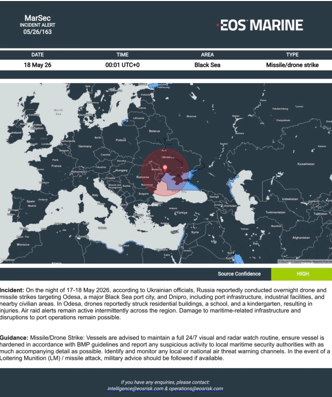Click the HIGH source confidence badge
Image resolution: width=332 pixels, height=397 pixels.
tap(302, 274)
